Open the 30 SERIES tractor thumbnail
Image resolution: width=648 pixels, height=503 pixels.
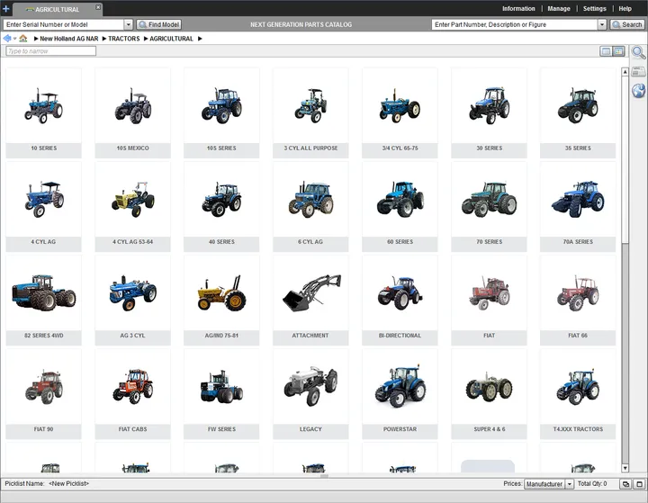(x=489, y=112)
